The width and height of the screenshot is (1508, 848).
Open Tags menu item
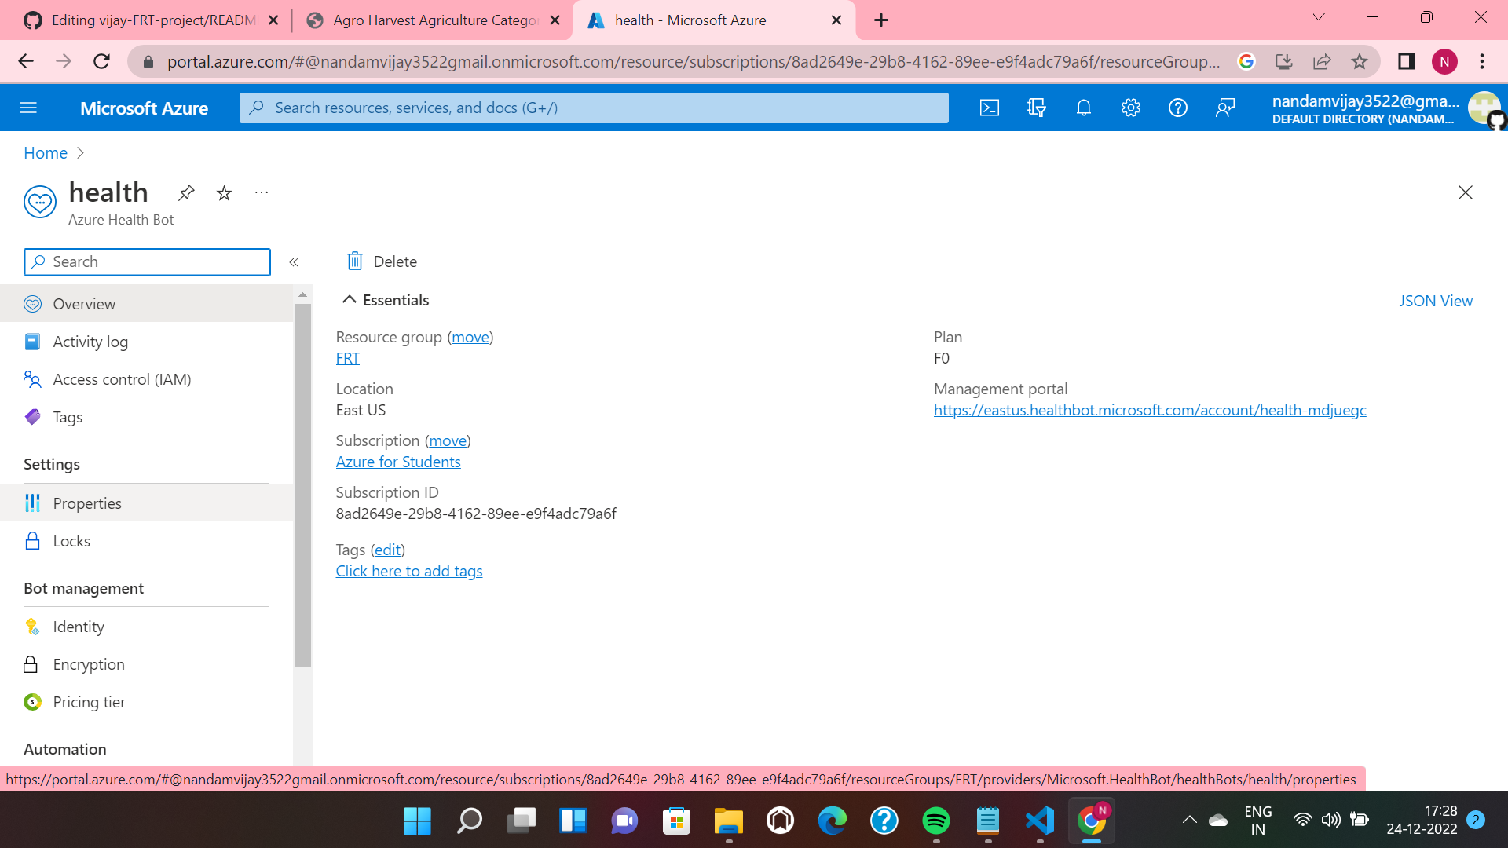[147, 417]
